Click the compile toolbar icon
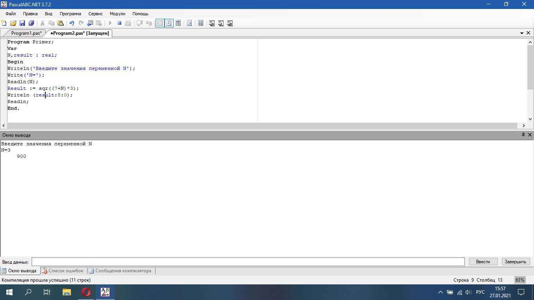534x300 pixels. 128,23
